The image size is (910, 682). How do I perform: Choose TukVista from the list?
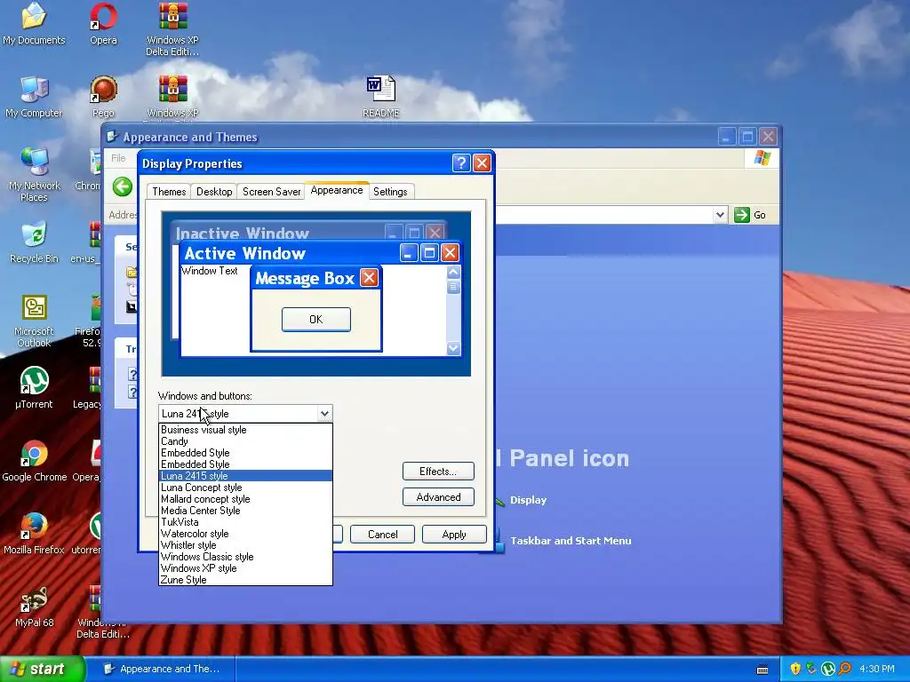(245, 522)
